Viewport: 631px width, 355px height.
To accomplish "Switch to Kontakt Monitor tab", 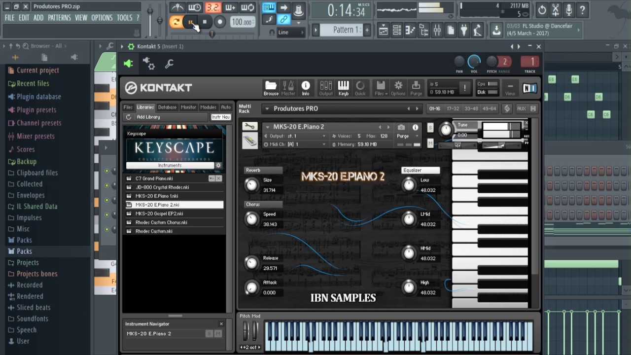I will pos(188,107).
